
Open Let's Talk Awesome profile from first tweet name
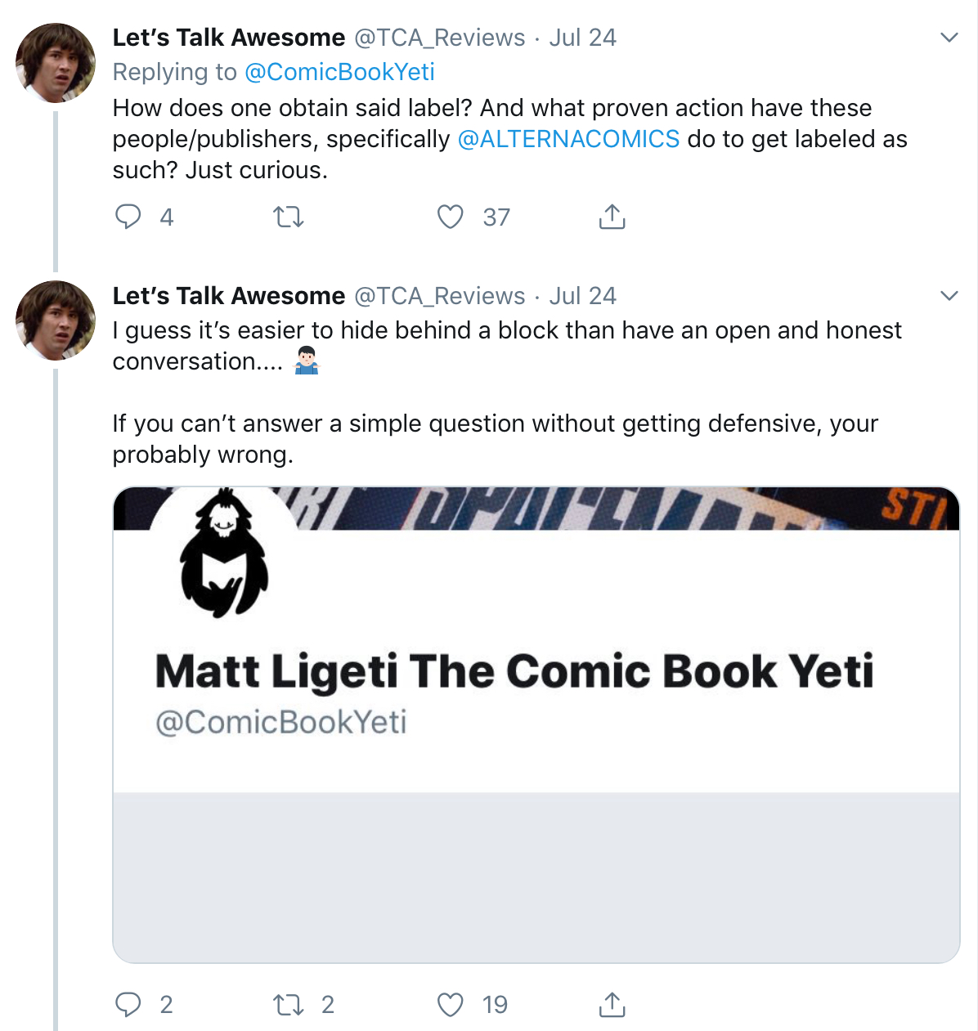(229, 38)
